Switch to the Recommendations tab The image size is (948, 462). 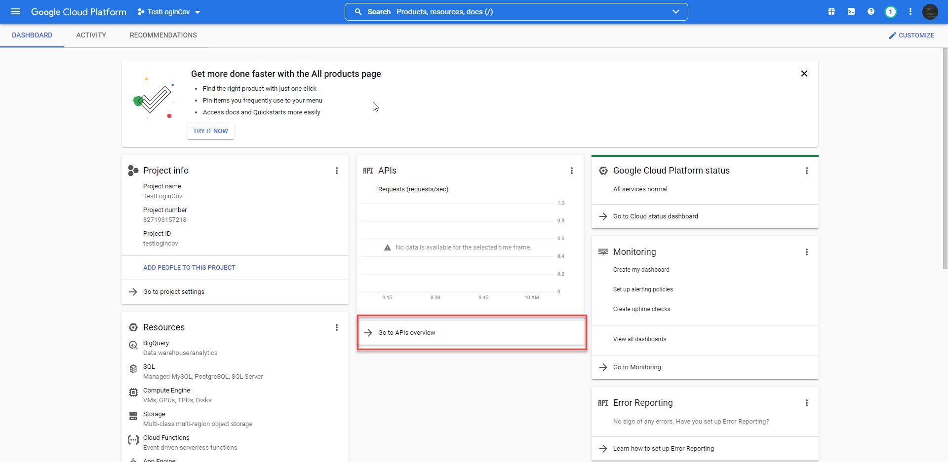pyautogui.click(x=163, y=35)
